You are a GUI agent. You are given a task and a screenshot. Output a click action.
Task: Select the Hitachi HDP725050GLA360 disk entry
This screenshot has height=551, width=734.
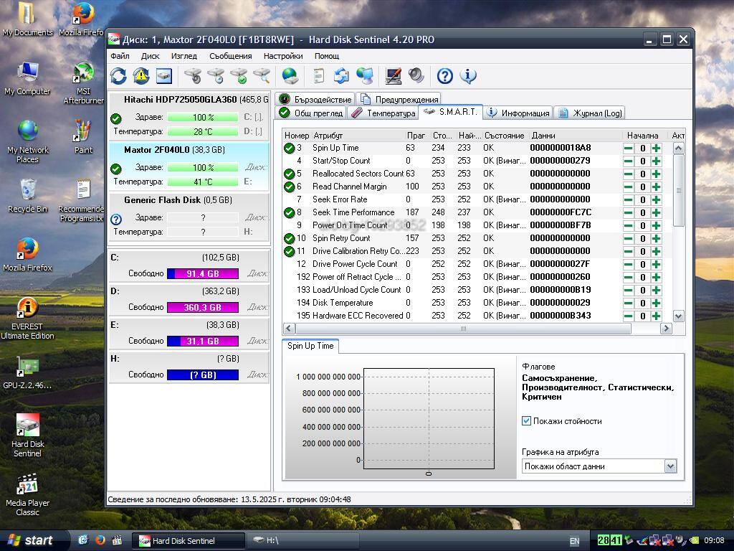pyautogui.click(x=189, y=116)
